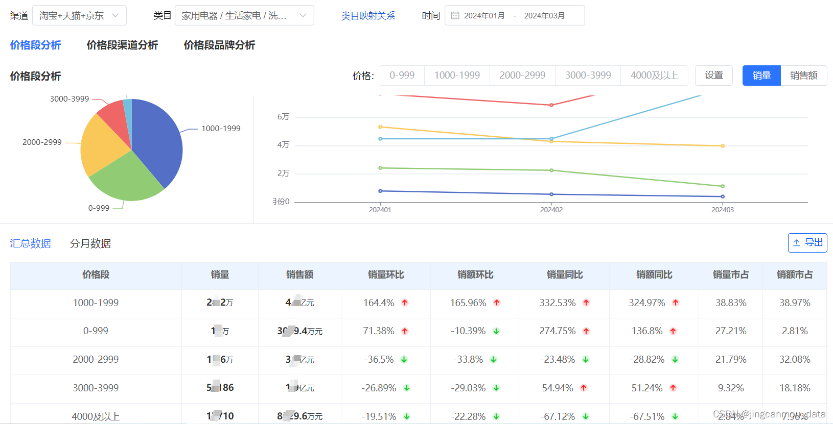Expand the 类目 category dropdown
Image resolution: width=833 pixels, height=424 pixels.
(244, 15)
